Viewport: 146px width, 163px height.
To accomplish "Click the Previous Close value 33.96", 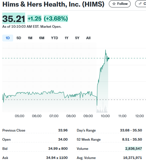I will point(63,130).
